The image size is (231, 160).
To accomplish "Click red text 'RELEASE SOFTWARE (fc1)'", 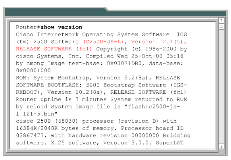I will [54, 49].
